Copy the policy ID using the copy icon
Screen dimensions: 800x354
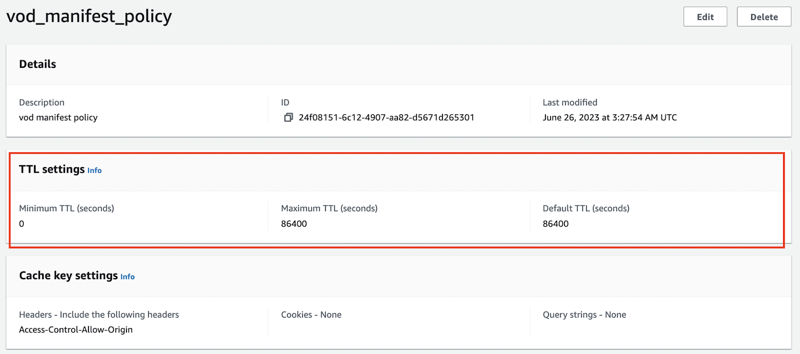288,117
